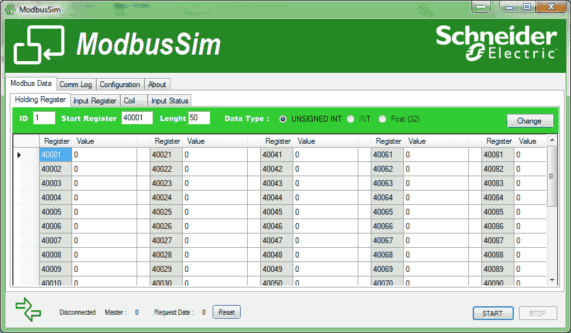This screenshot has width=571, height=333.
Task: Click value cell of register 40066
Action: (x=436, y=226)
